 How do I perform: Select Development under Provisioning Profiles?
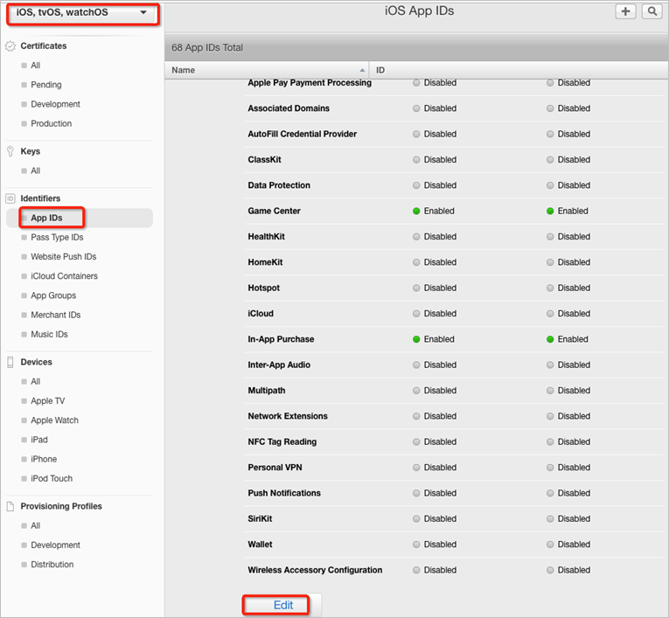tap(55, 545)
